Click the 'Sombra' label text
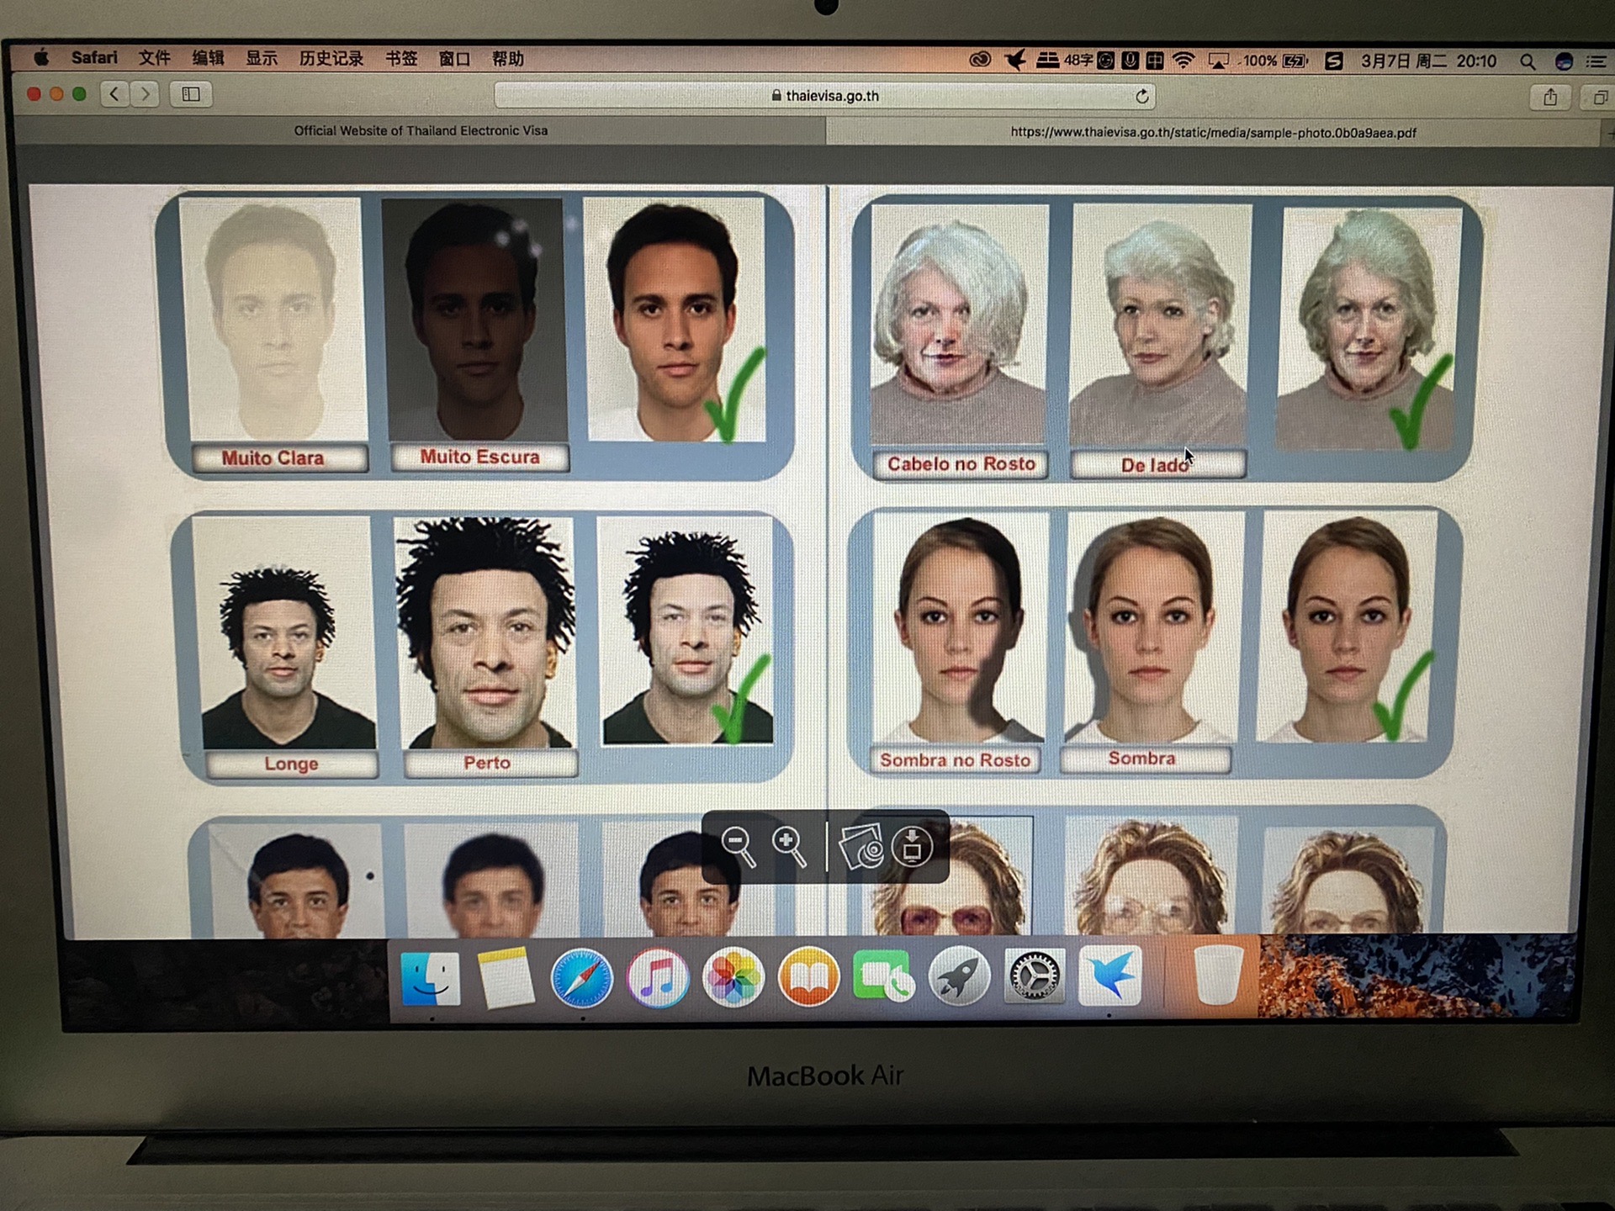 1141,759
